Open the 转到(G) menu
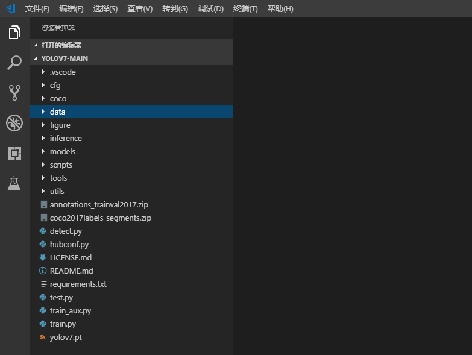Image resolution: width=472 pixels, height=355 pixels. click(175, 8)
